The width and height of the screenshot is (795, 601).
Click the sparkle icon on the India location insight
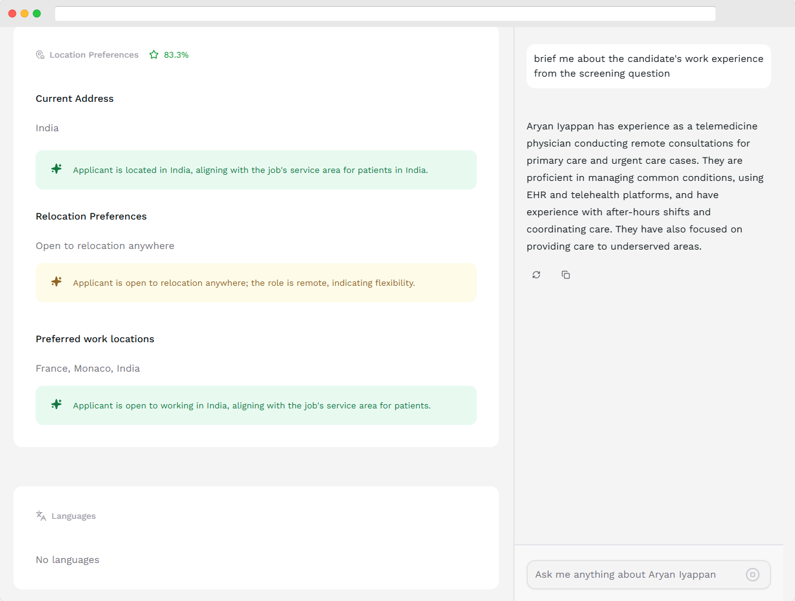(x=56, y=169)
